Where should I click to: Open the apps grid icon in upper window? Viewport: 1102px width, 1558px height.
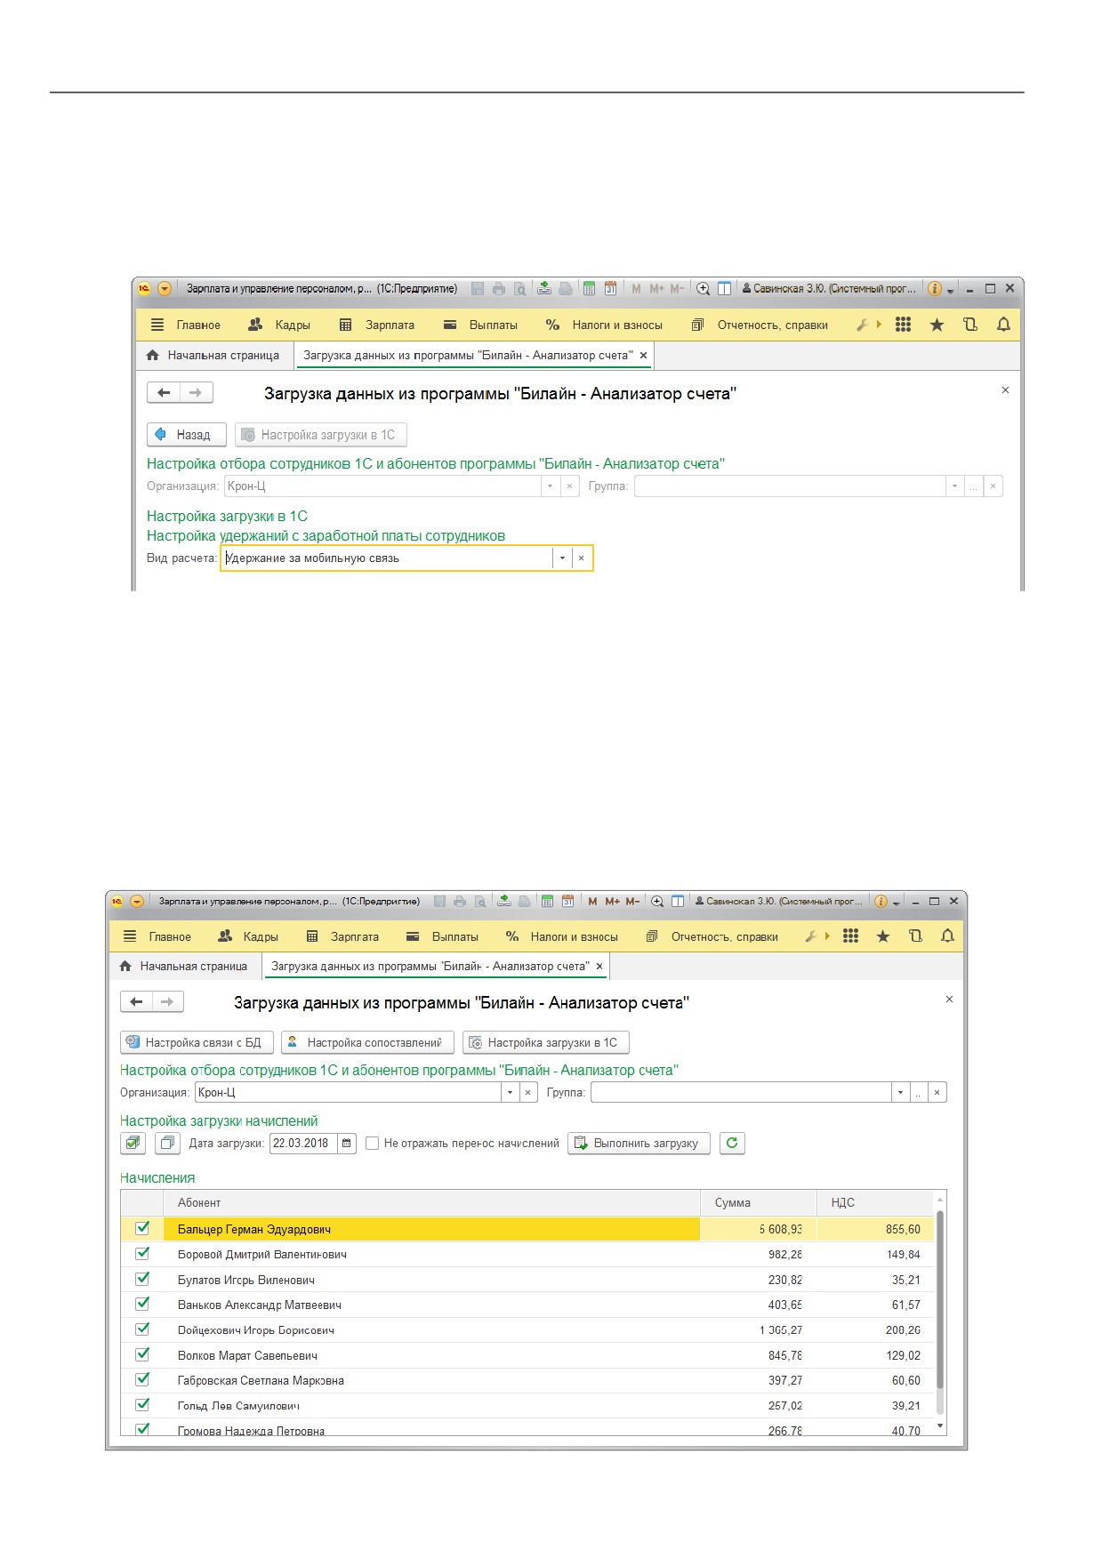click(903, 325)
